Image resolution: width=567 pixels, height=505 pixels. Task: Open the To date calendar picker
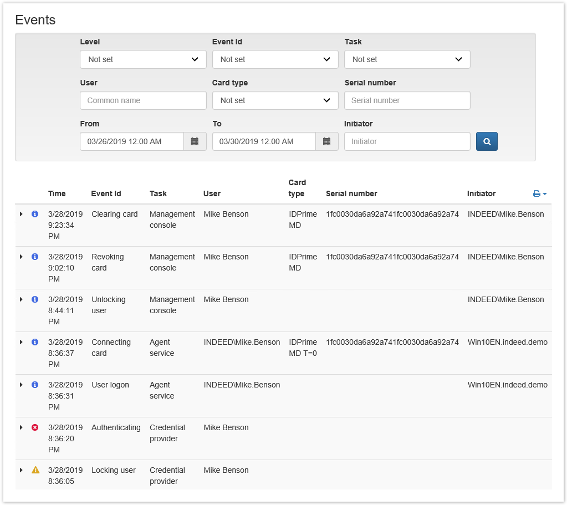(x=326, y=141)
